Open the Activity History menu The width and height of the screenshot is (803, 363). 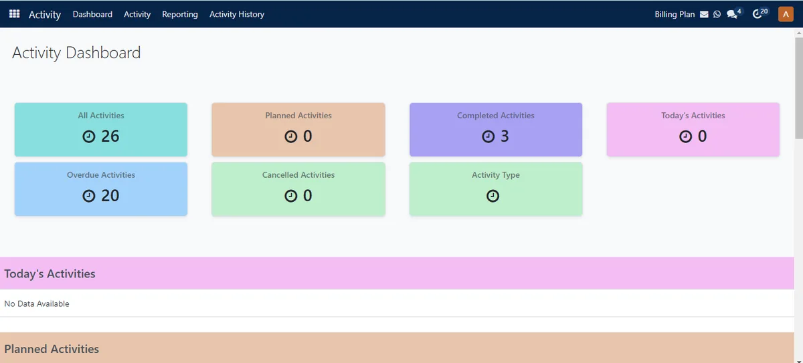point(237,14)
